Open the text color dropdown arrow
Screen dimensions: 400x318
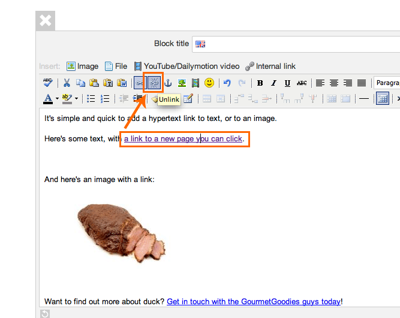57,99
